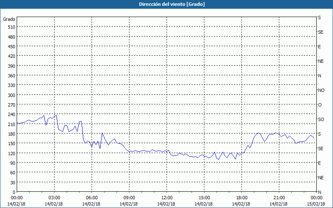Click the 240 y-axis value
Image resolution: width=333 pixels, height=208 pixels.
click(x=12, y=114)
